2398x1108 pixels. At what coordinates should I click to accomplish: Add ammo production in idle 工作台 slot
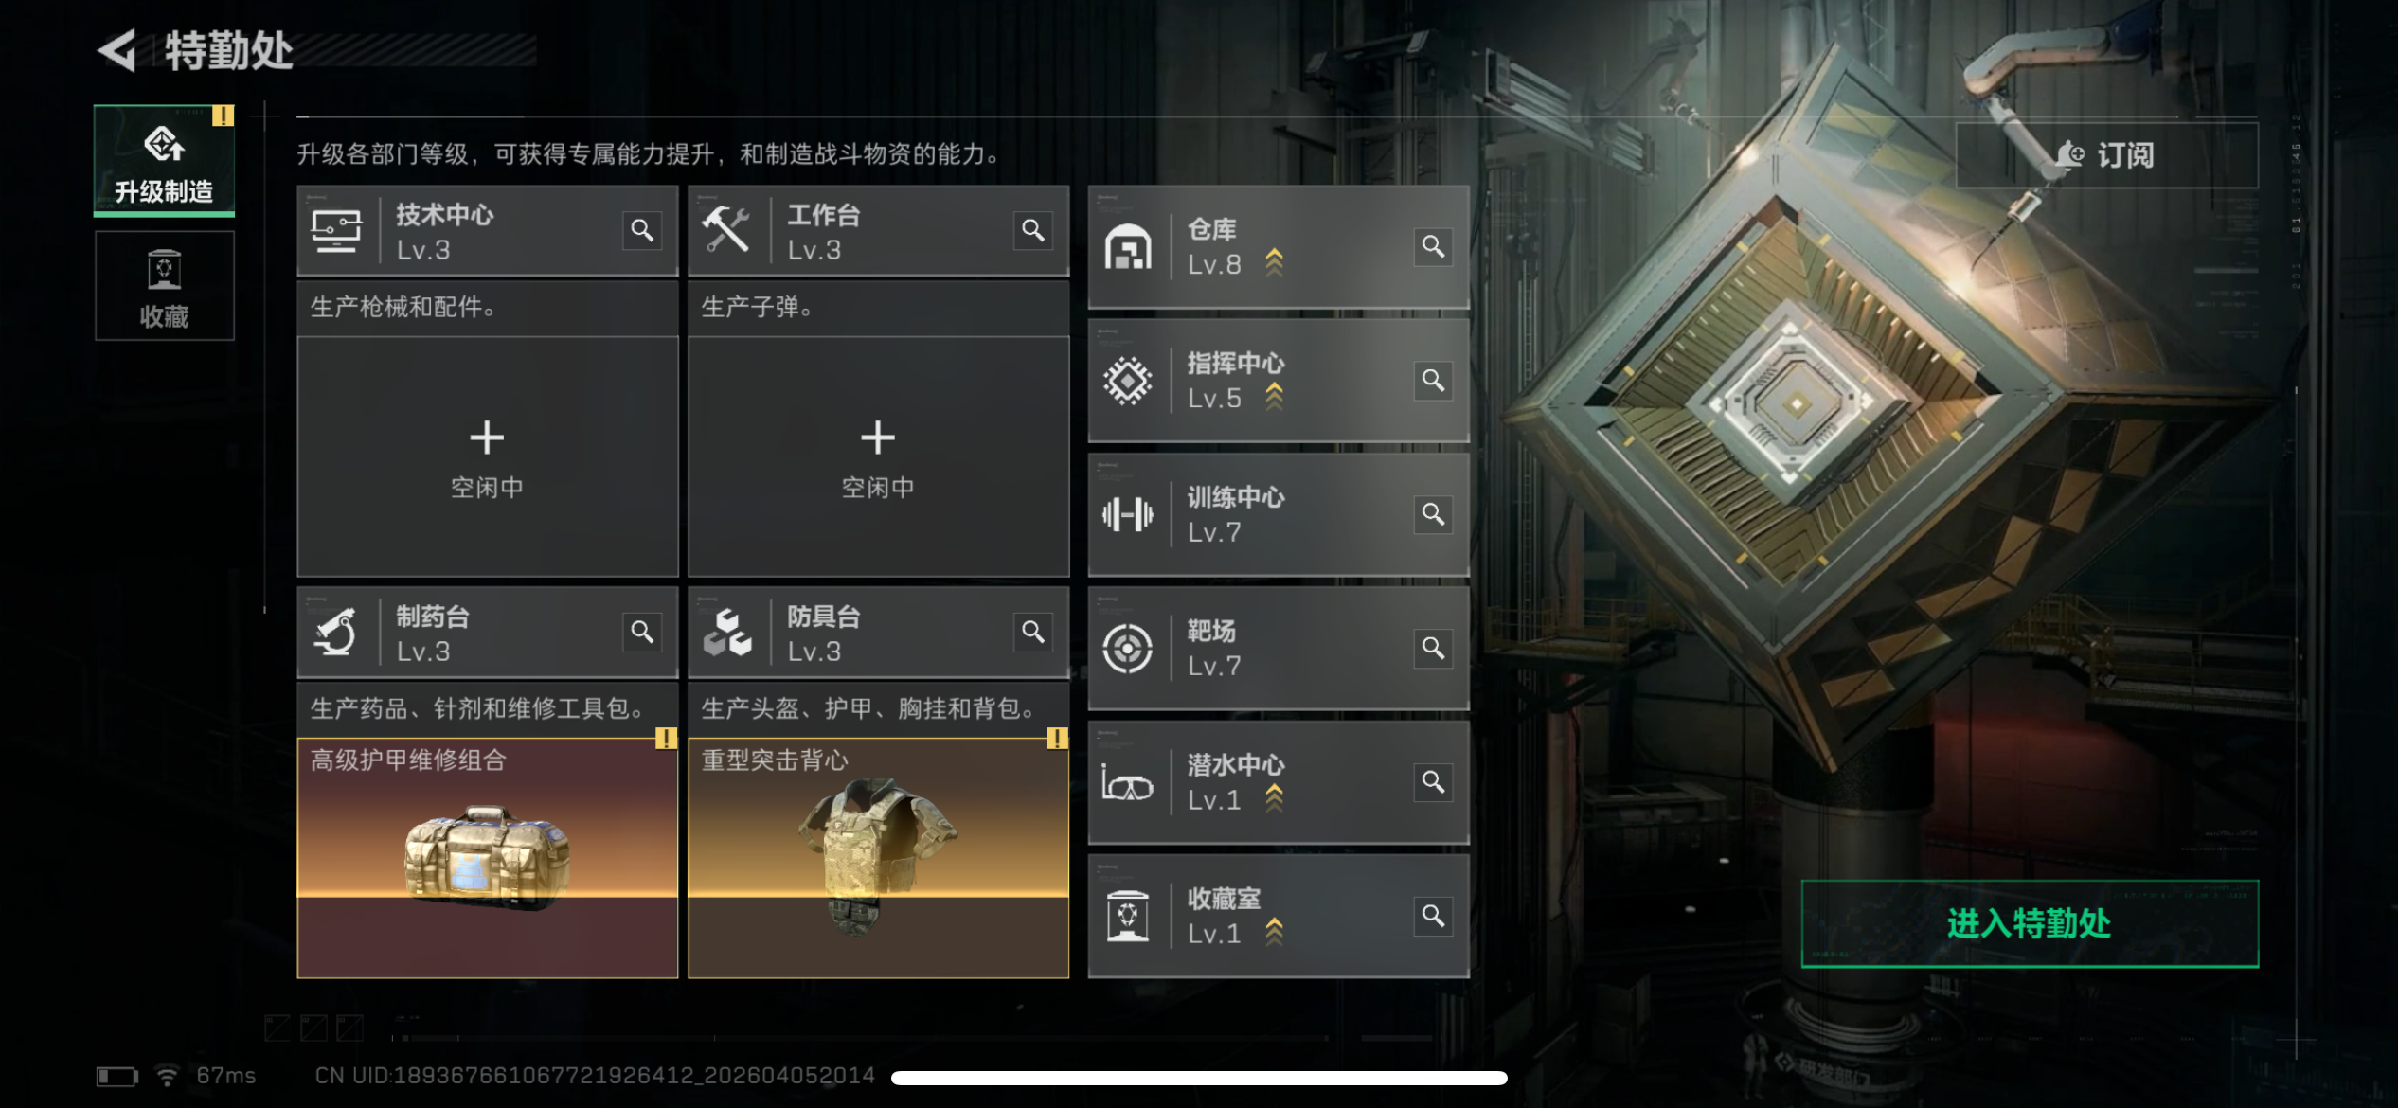(x=878, y=456)
